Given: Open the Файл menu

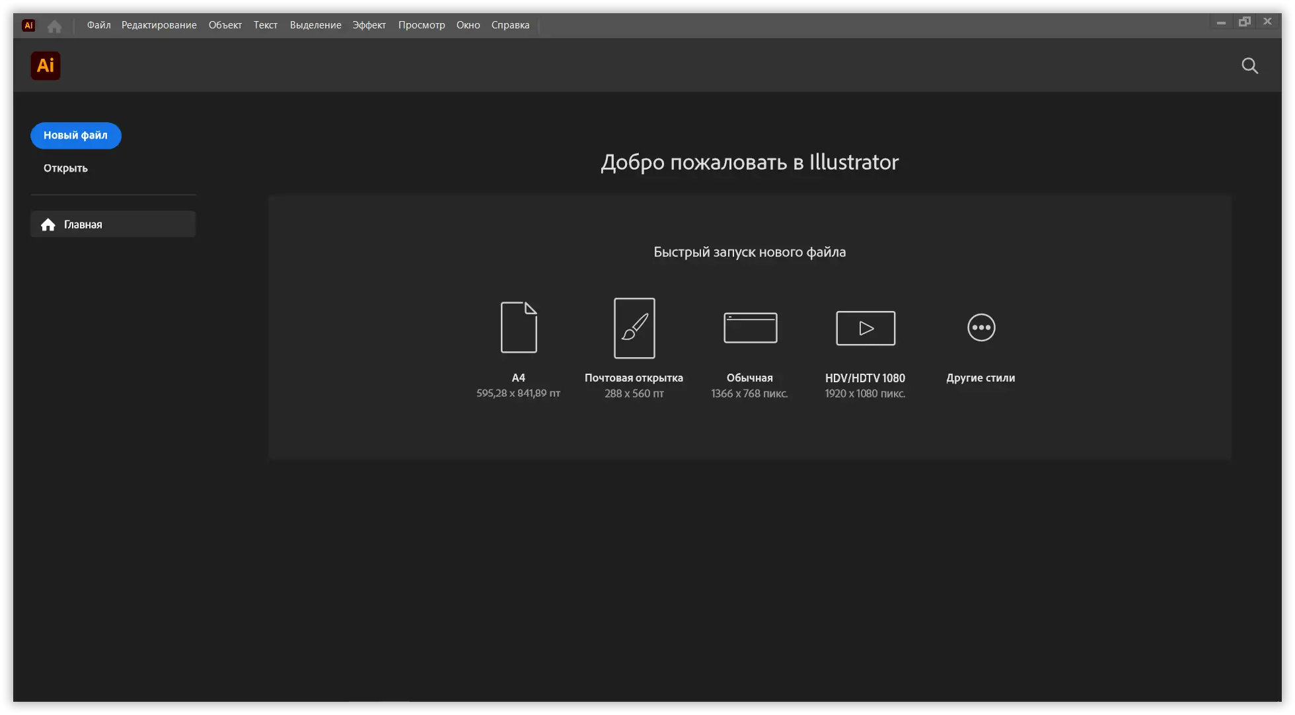Looking at the screenshot, I should tap(98, 25).
